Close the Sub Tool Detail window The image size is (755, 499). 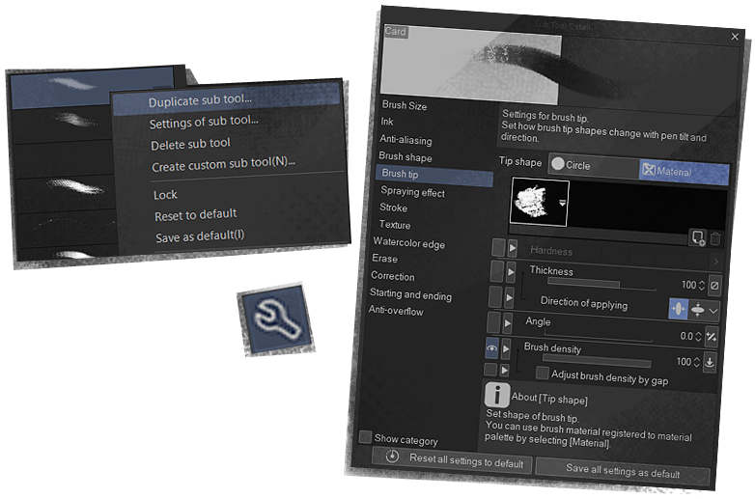[x=735, y=37]
